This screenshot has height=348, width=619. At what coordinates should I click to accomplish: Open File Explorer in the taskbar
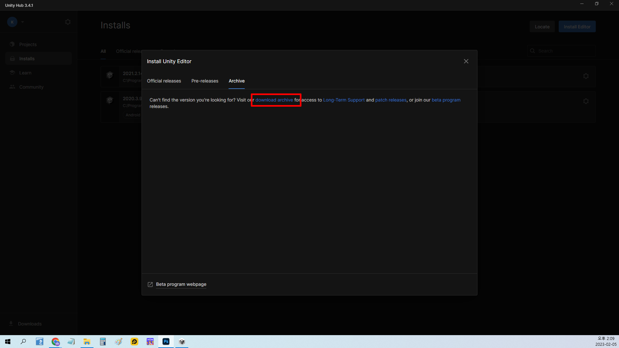tap(87, 342)
